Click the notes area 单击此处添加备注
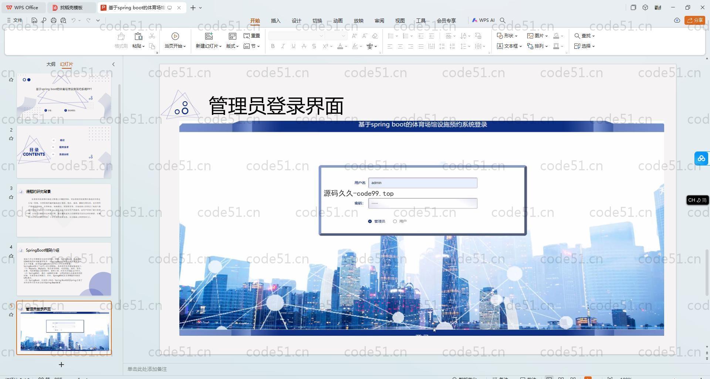 pyautogui.click(x=147, y=369)
